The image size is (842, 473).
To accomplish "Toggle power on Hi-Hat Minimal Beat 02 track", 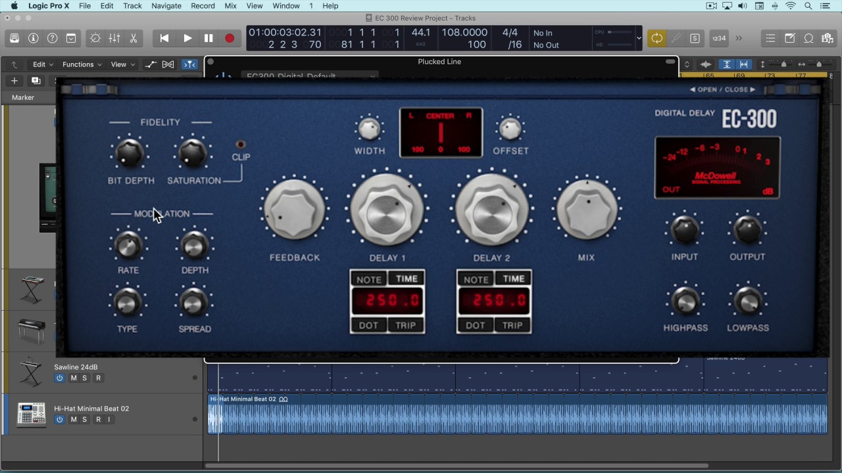I will tap(59, 419).
